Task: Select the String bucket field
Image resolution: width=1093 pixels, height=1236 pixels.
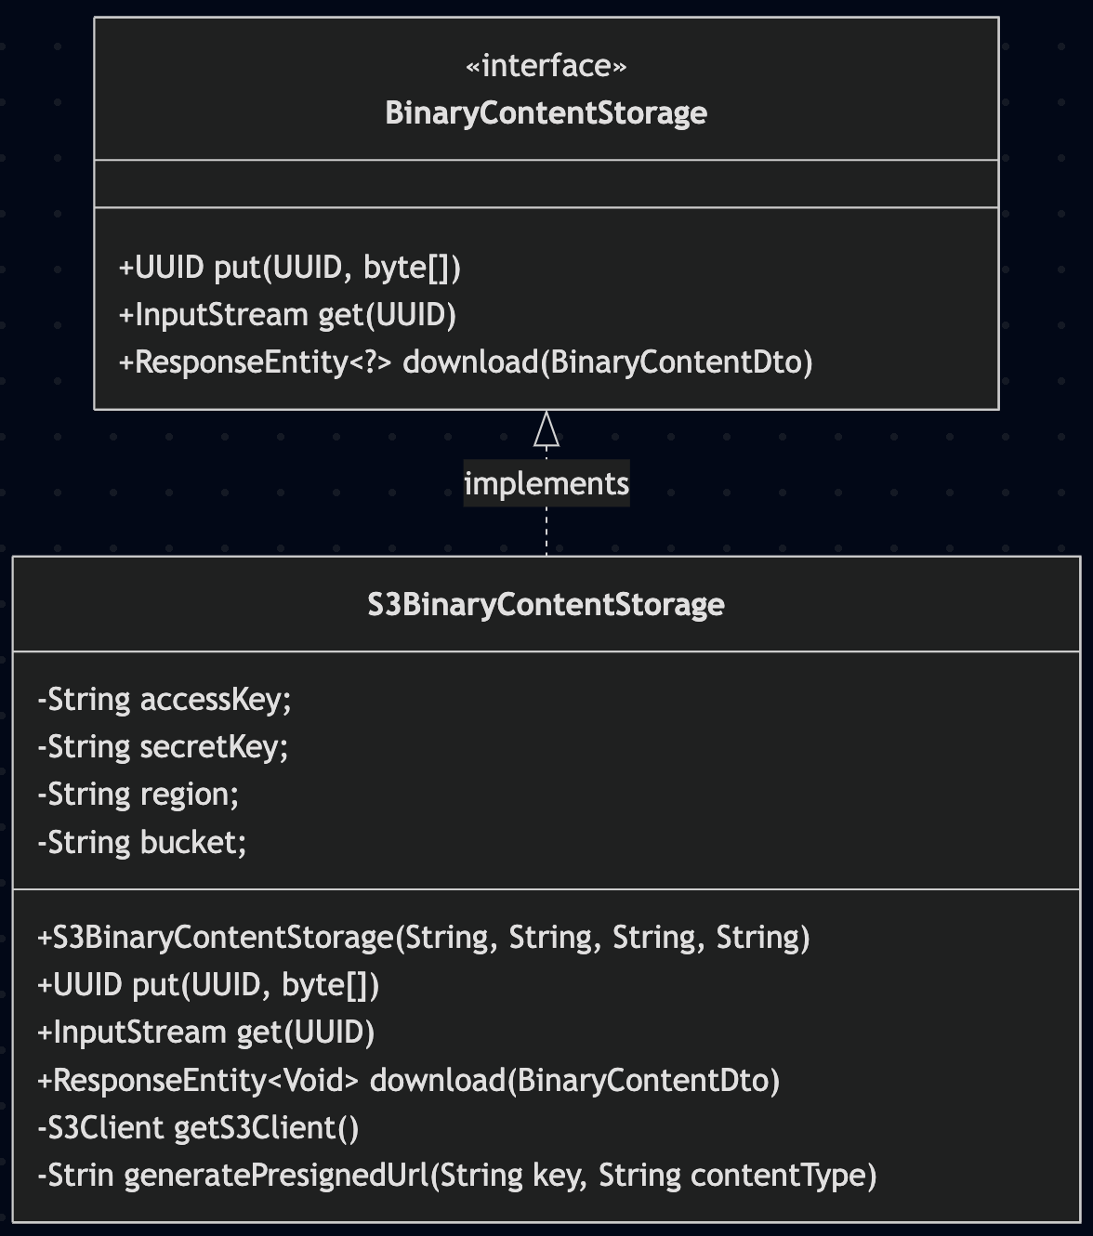Action: 142,843
